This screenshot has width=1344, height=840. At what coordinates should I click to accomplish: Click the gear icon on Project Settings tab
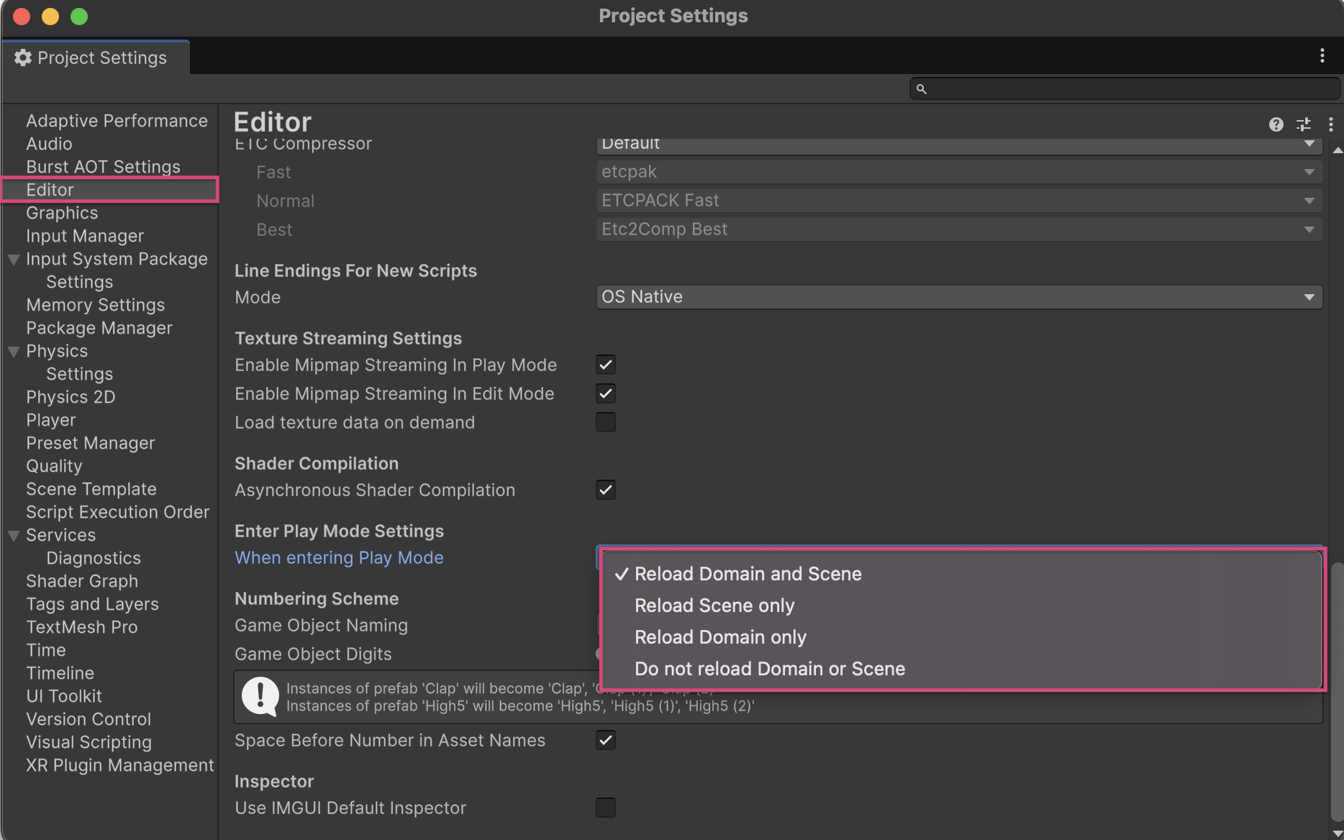23,58
